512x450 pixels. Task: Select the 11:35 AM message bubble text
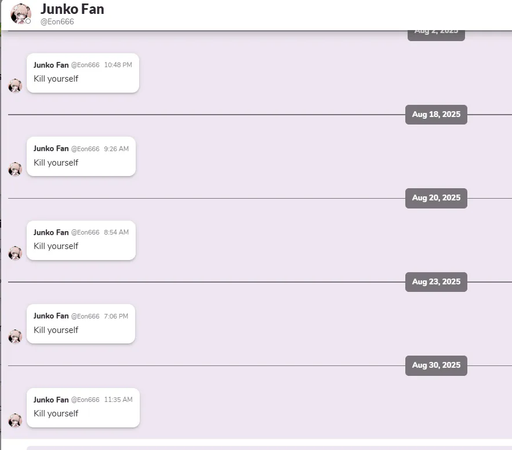(x=56, y=414)
